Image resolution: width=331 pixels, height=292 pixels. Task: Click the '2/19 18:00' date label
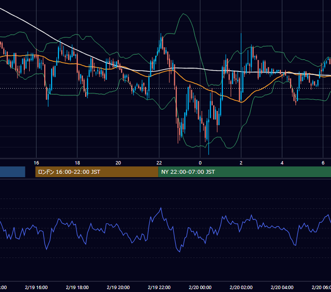coord(77,287)
